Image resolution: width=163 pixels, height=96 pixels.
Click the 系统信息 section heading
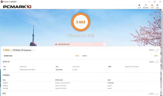pyautogui.click(x=6, y=62)
